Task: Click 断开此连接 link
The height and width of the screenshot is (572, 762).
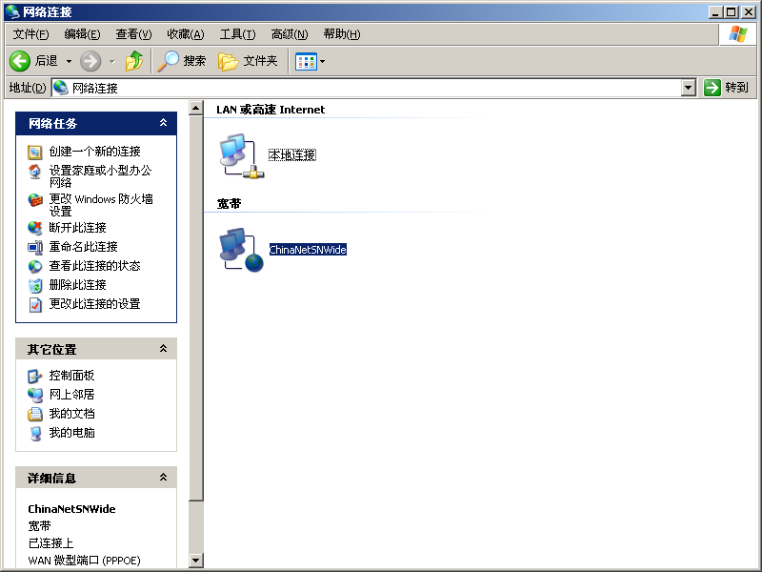Action: [78, 228]
